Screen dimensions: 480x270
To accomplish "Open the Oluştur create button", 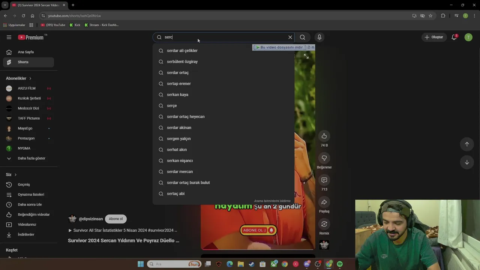I will pyautogui.click(x=434, y=37).
